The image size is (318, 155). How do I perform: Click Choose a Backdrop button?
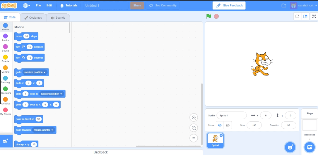pos(310,147)
